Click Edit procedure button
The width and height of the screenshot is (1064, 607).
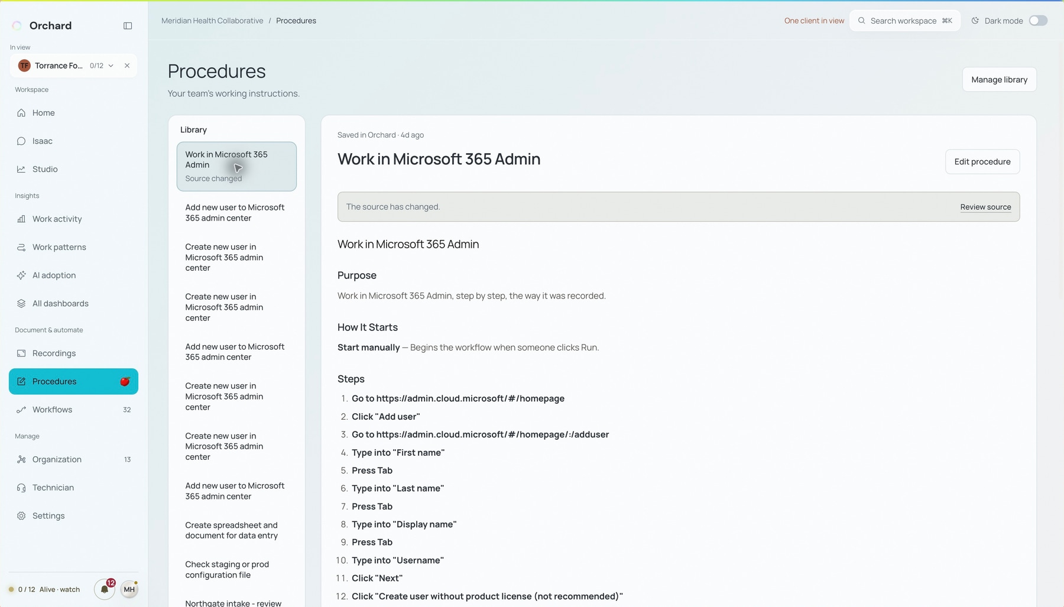982,162
